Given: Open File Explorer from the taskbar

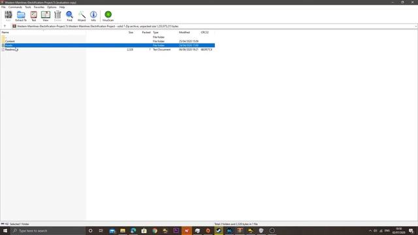Looking at the screenshot, I should 123,230.
